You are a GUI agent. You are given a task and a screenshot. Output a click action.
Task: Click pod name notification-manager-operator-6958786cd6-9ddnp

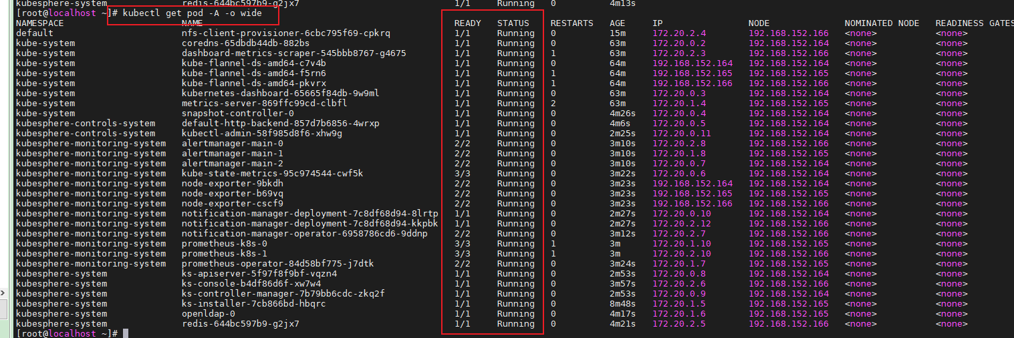pos(305,234)
